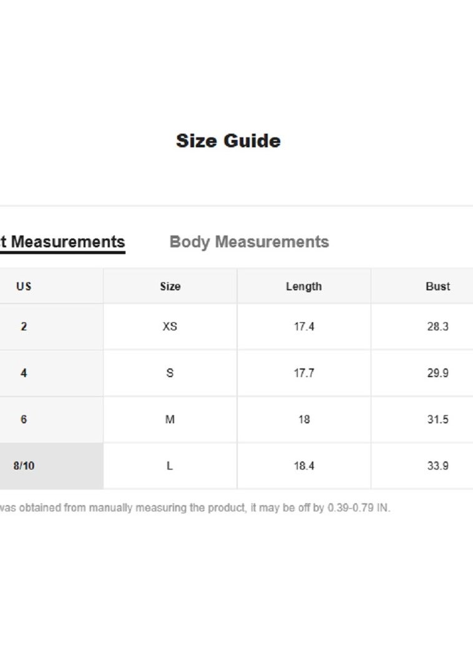
Task: Click the S size cell
Action: [x=170, y=373]
